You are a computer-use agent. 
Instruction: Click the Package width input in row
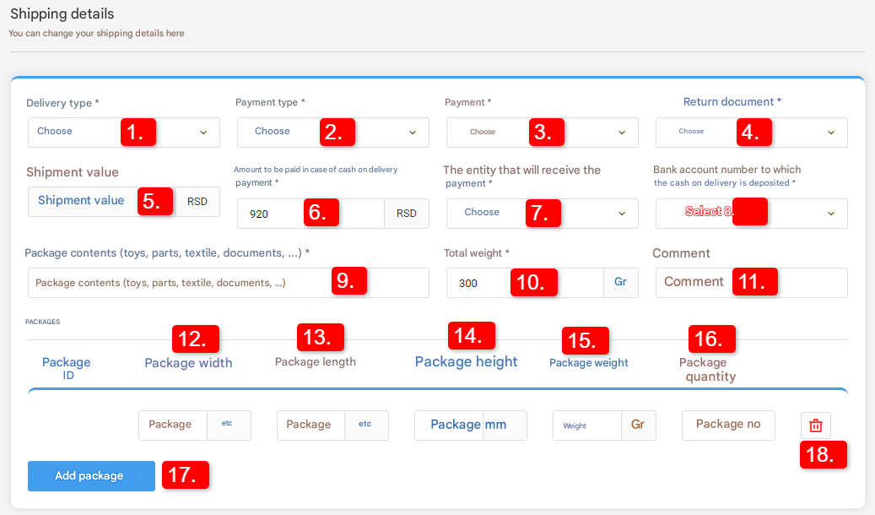(173, 425)
